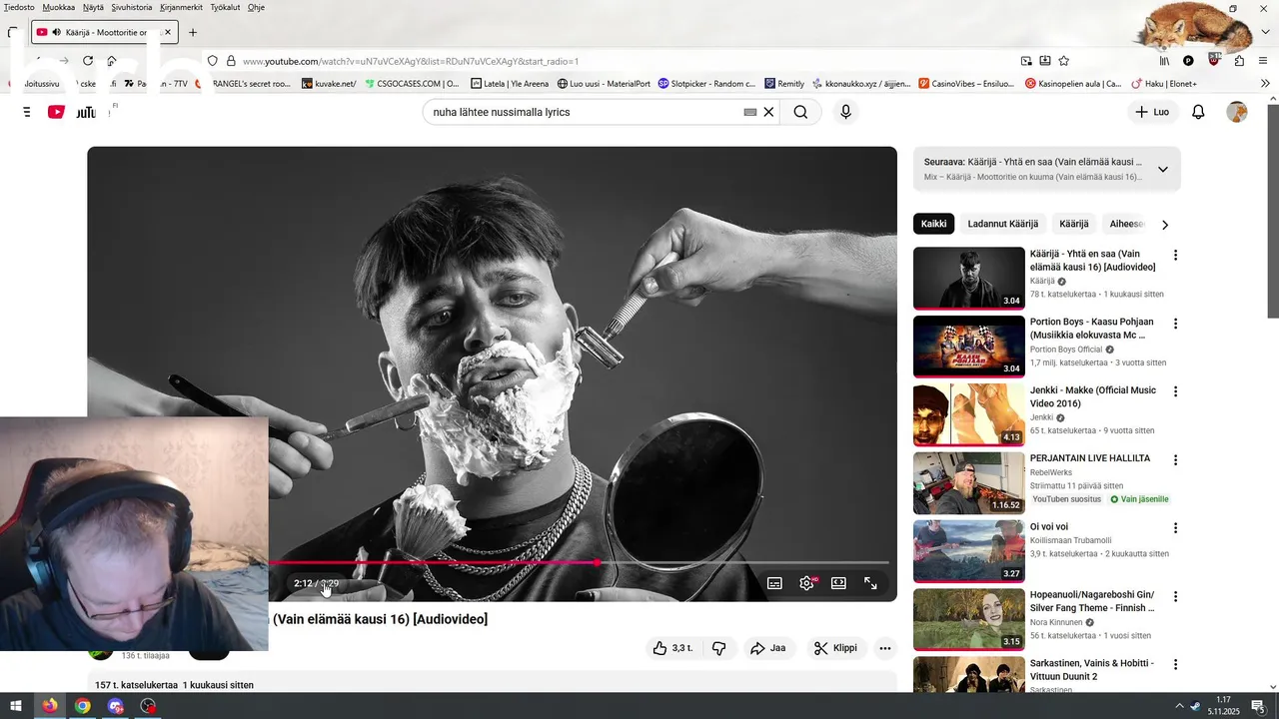Open the Firefox hamburger application menu
Viewport: 1279px width, 719px height.
point(1264,61)
